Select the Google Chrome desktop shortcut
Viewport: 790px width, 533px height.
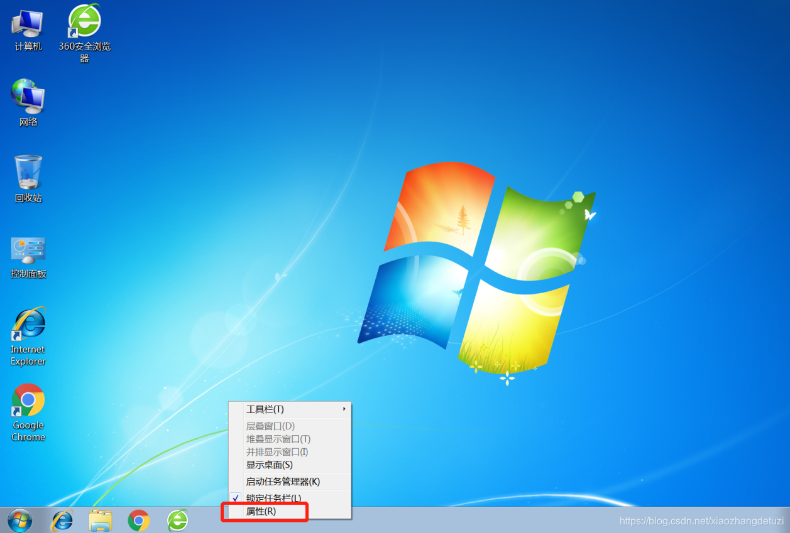coord(28,412)
